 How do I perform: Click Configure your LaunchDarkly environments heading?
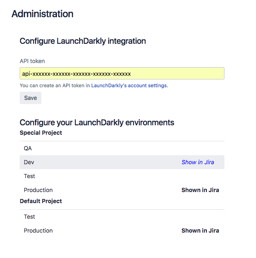[x=97, y=122]
